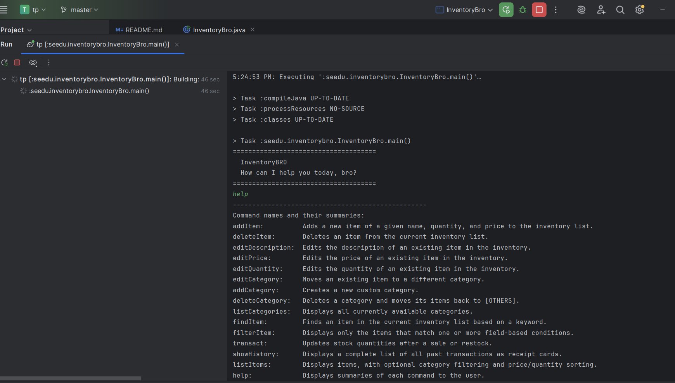Click 'addItem:' command in console output
This screenshot has width=675, height=383.
tap(248, 226)
